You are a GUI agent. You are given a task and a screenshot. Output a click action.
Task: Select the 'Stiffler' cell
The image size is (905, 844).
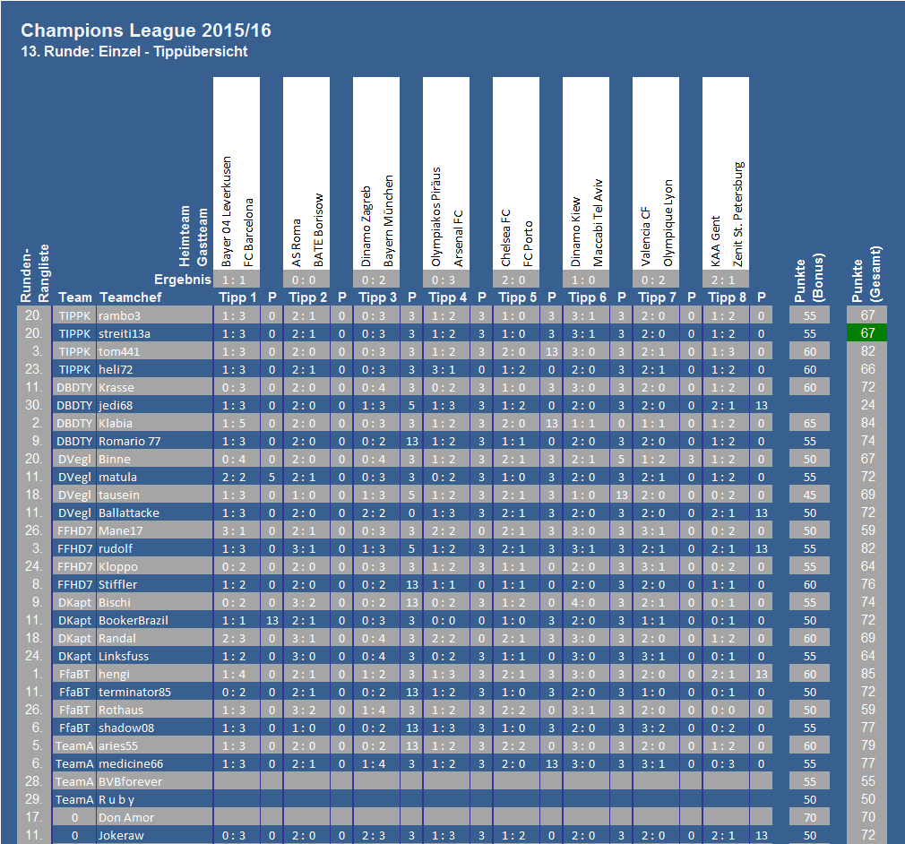tap(155, 584)
